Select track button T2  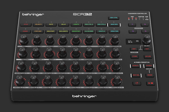coord(145,25)
